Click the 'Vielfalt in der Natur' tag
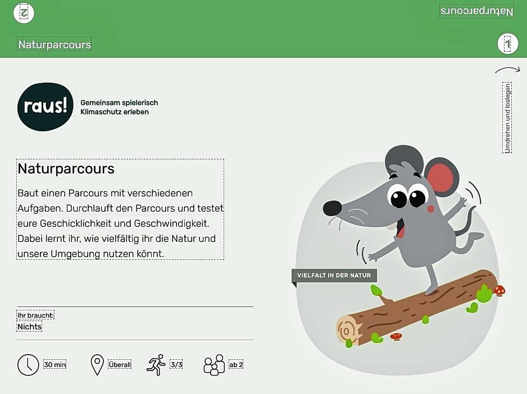Viewport: 527px width, 394px height. click(x=334, y=276)
